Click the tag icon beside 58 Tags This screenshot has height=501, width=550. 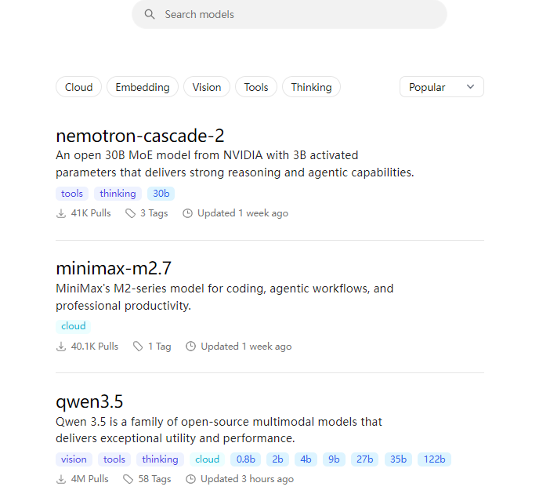click(x=128, y=479)
